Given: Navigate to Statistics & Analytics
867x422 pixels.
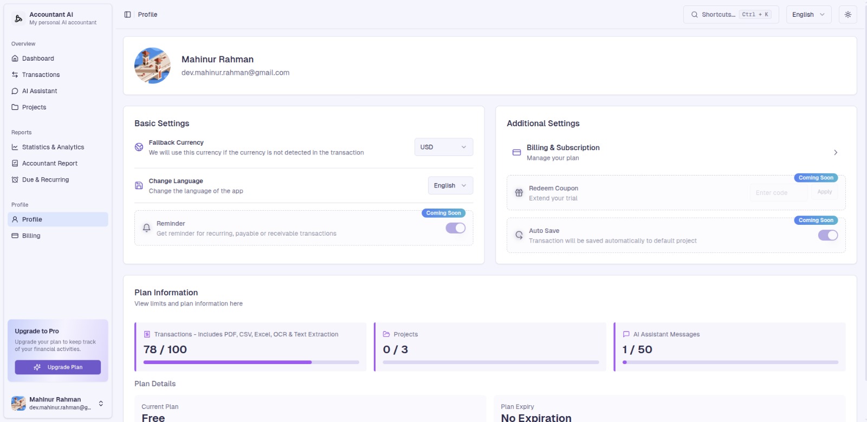Looking at the screenshot, I should click(58, 147).
